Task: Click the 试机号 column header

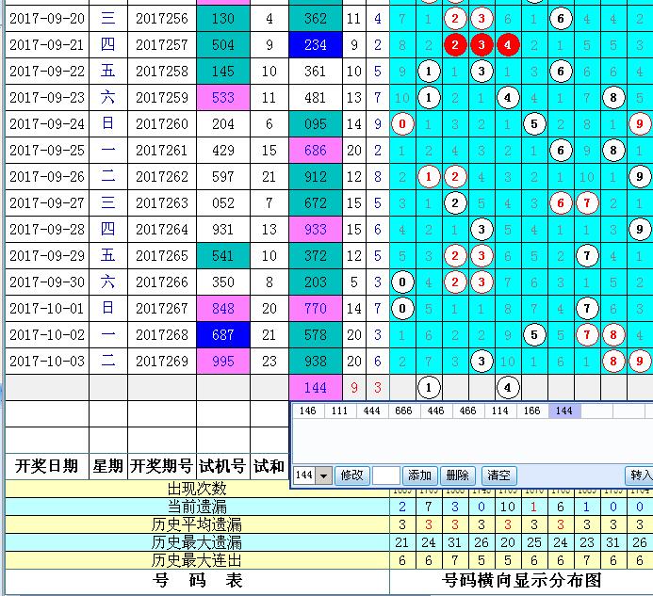Action: 221,465
